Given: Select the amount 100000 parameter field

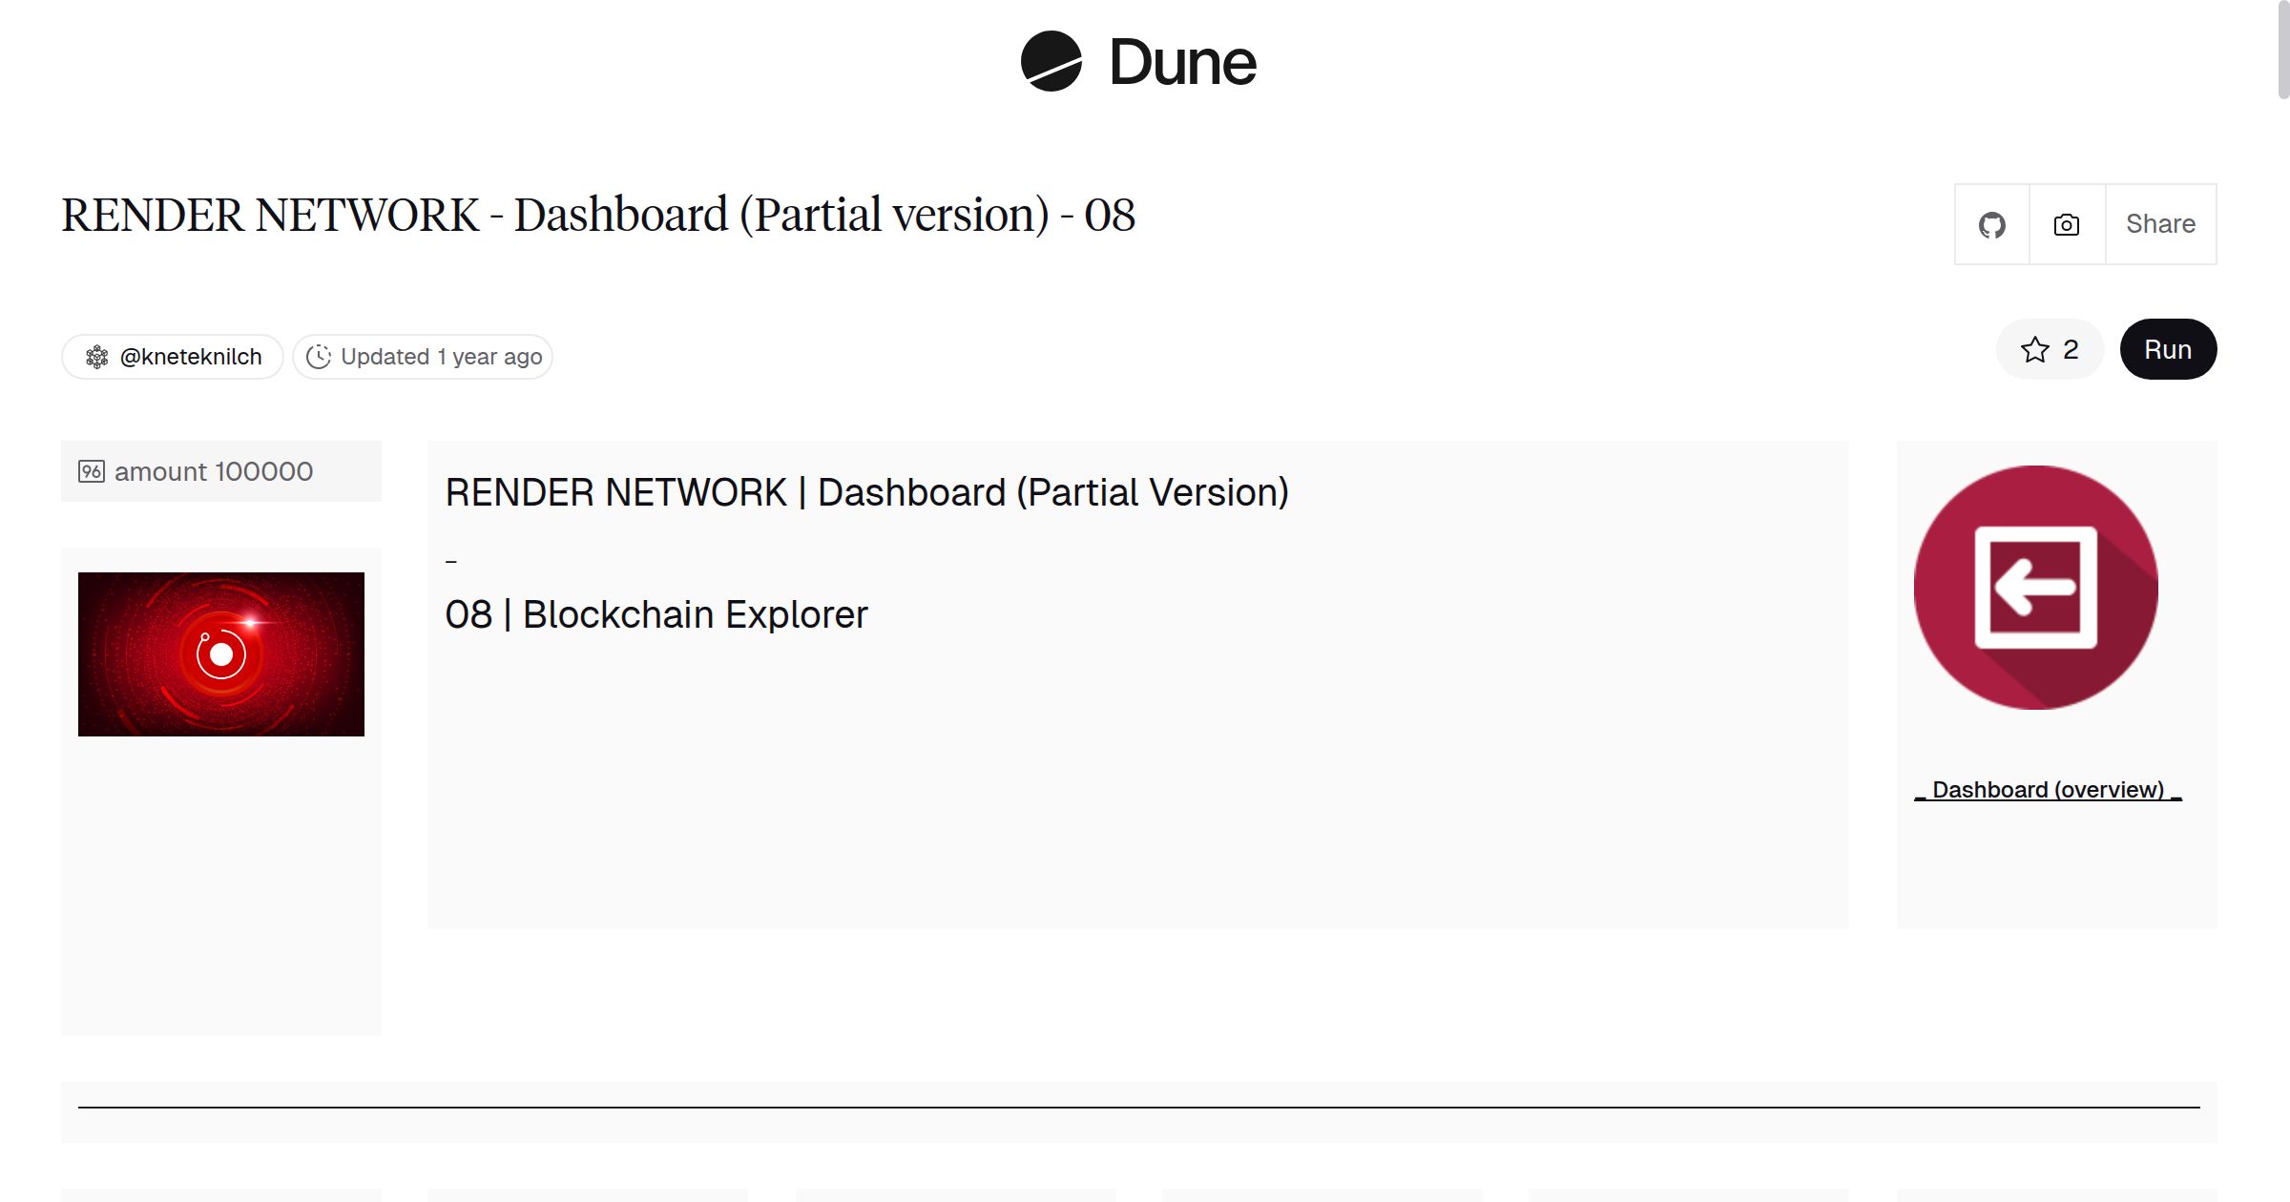Looking at the screenshot, I should point(212,470).
